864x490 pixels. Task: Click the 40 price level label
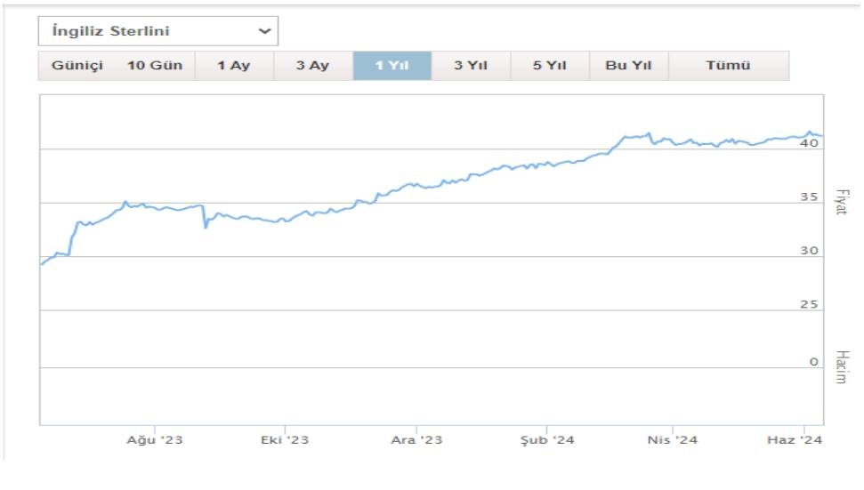[x=809, y=142]
